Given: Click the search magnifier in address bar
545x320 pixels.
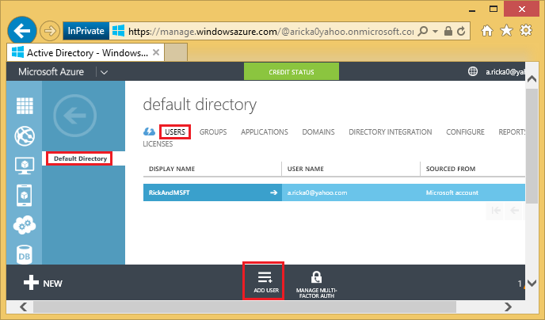Looking at the screenshot, I should tap(422, 31).
